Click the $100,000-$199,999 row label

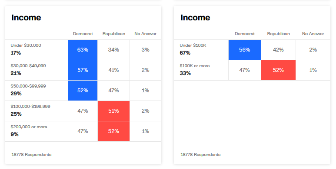pos(30,107)
